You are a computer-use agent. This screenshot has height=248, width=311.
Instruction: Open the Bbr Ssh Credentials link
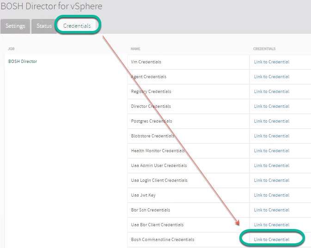271,210
